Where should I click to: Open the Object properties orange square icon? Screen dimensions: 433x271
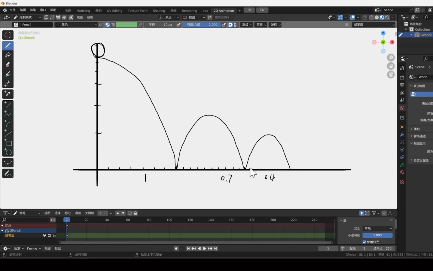pos(402,127)
